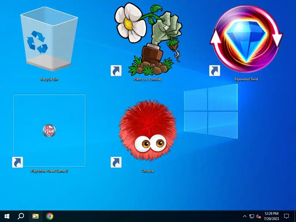Select the red Chuzzle shortcut icon
This screenshot has width=296, height=222.
pyautogui.click(x=148, y=131)
